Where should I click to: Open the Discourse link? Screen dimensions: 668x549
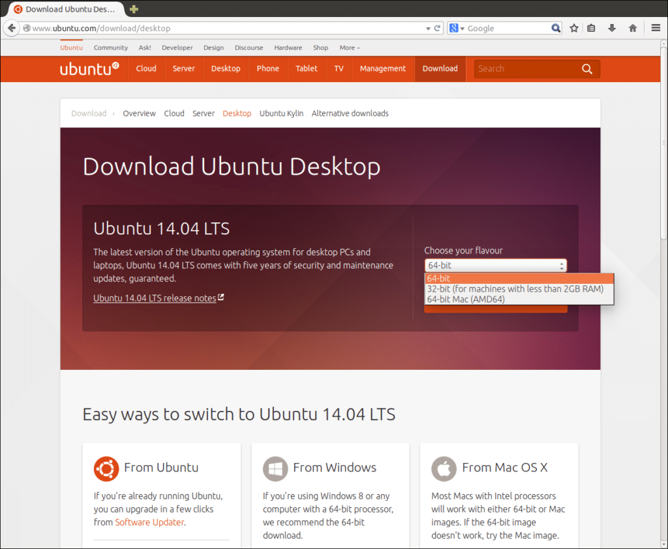pos(249,48)
